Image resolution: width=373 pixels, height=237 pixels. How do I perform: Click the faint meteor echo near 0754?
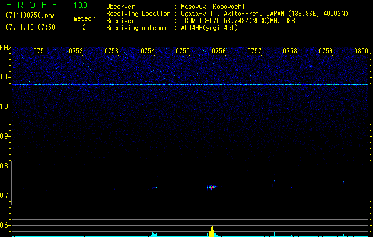tap(154, 188)
